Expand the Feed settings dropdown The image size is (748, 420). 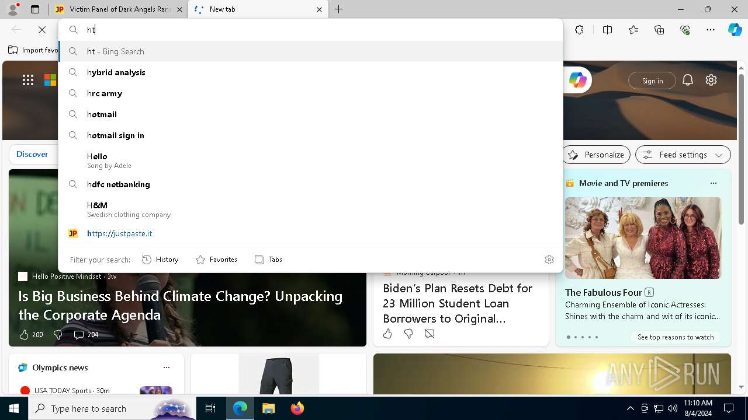[683, 155]
